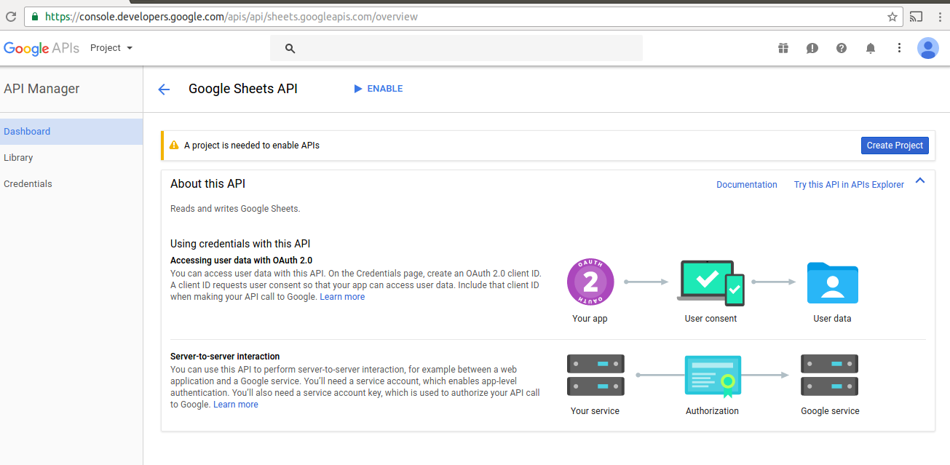
Task: Open the Project dropdown
Action: [x=111, y=48]
